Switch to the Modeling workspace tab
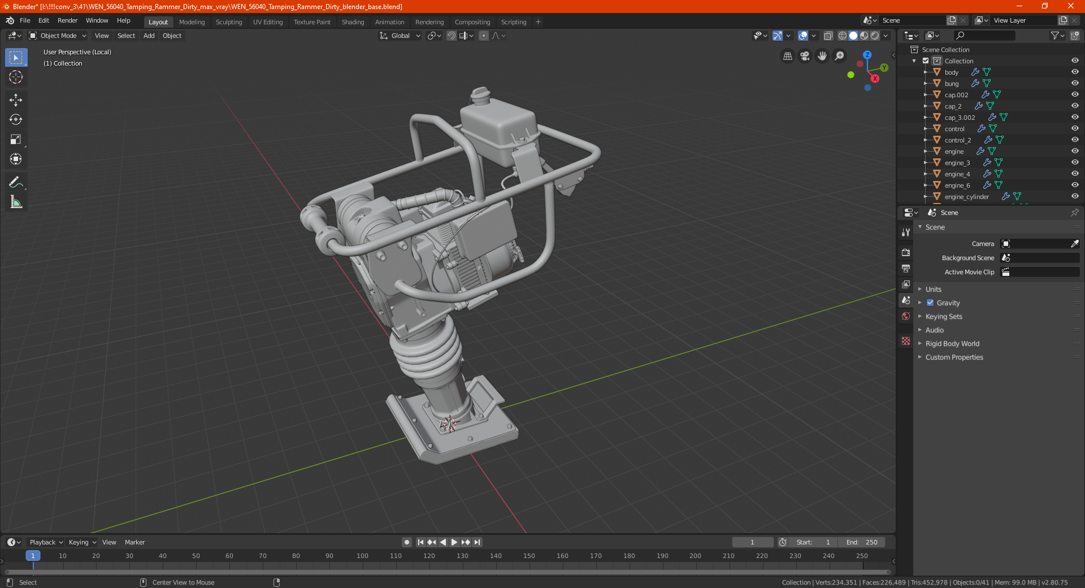This screenshot has width=1085, height=588. pos(192,22)
